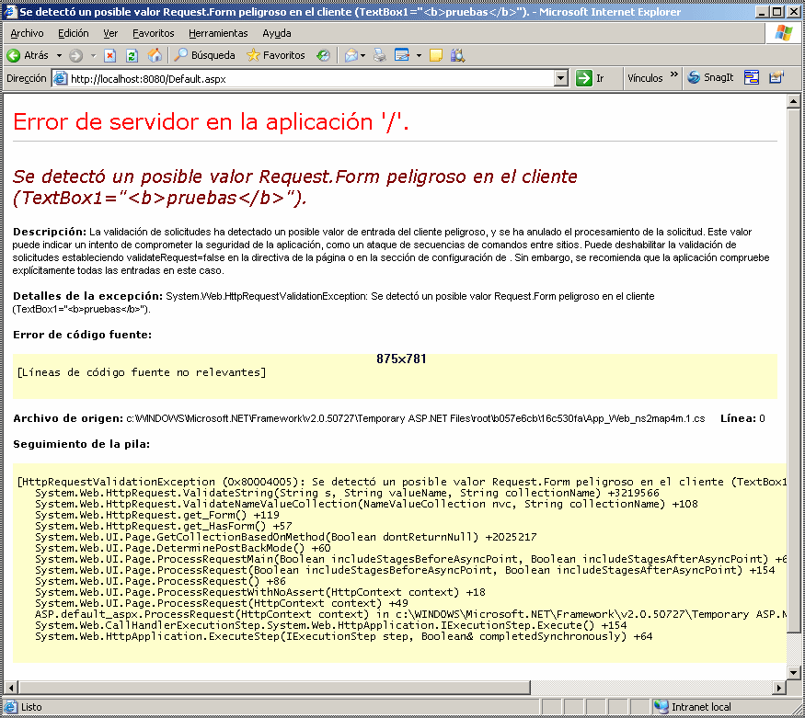The image size is (805, 718).
Task: Click the vertical scrollbar thumb
Action: point(794,371)
